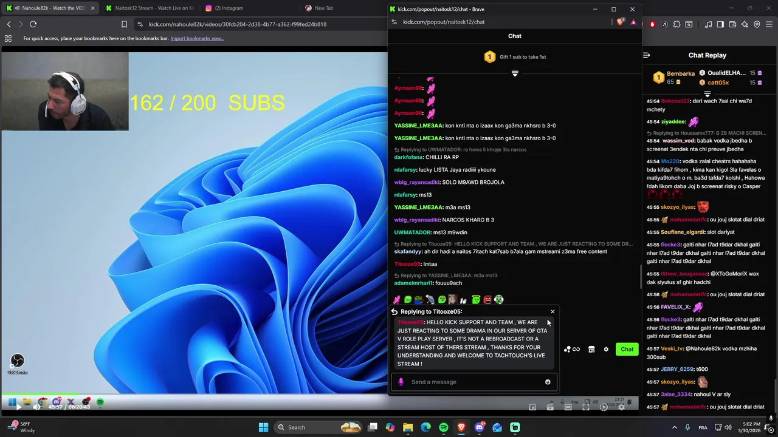
Task: Click username darkfofana in chat
Action: tap(408, 157)
